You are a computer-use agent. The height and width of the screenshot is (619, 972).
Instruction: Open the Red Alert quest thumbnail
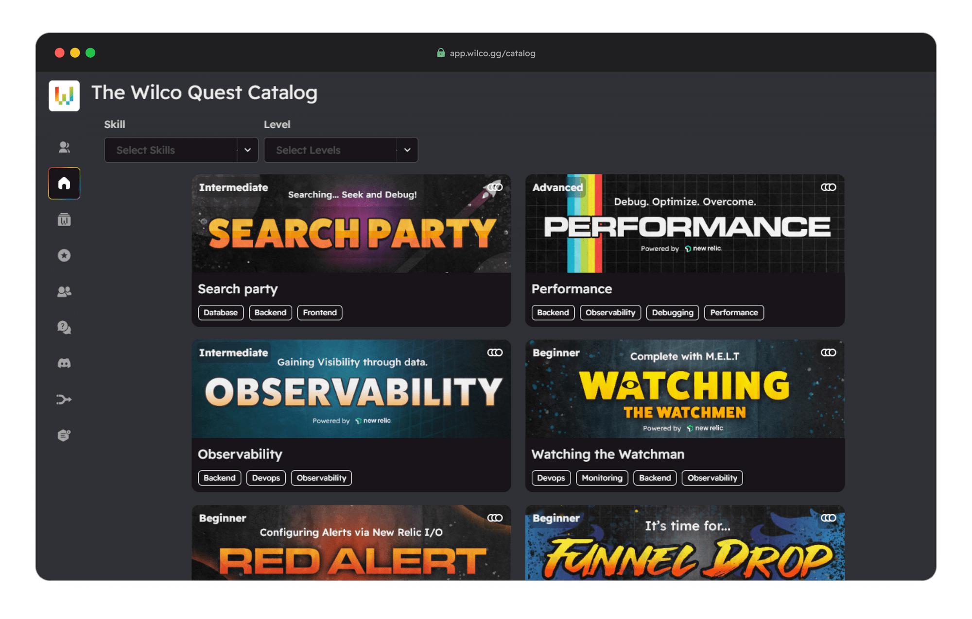[351, 544]
